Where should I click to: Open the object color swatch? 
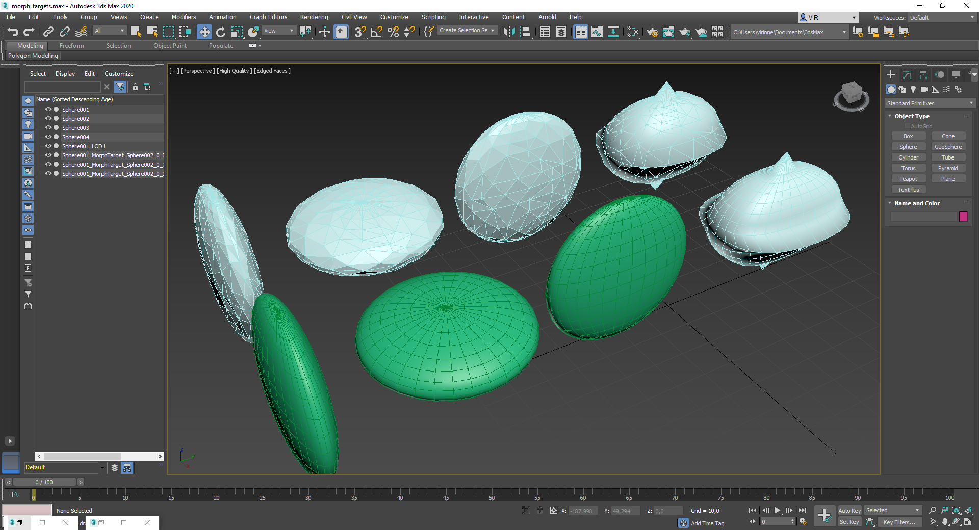tap(963, 217)
